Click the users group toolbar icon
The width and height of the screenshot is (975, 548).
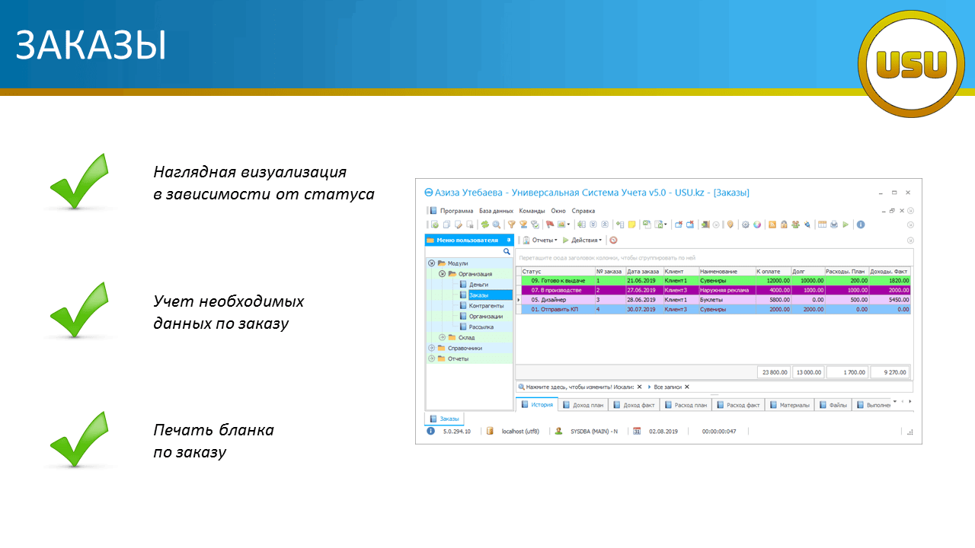click(x=795, y=225)
